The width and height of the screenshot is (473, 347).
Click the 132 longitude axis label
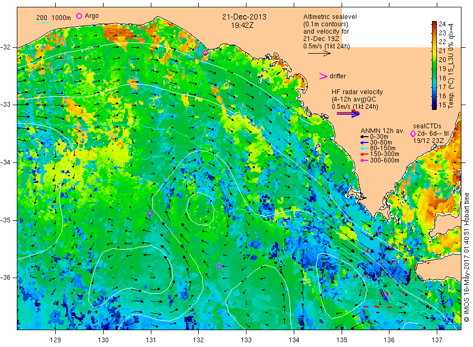coord(199,340)
